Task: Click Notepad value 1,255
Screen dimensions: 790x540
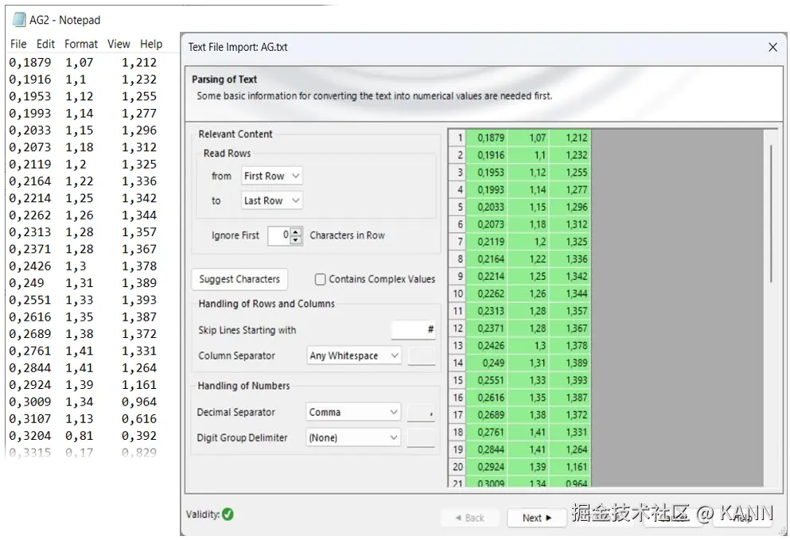Action: tap(139, 97)
